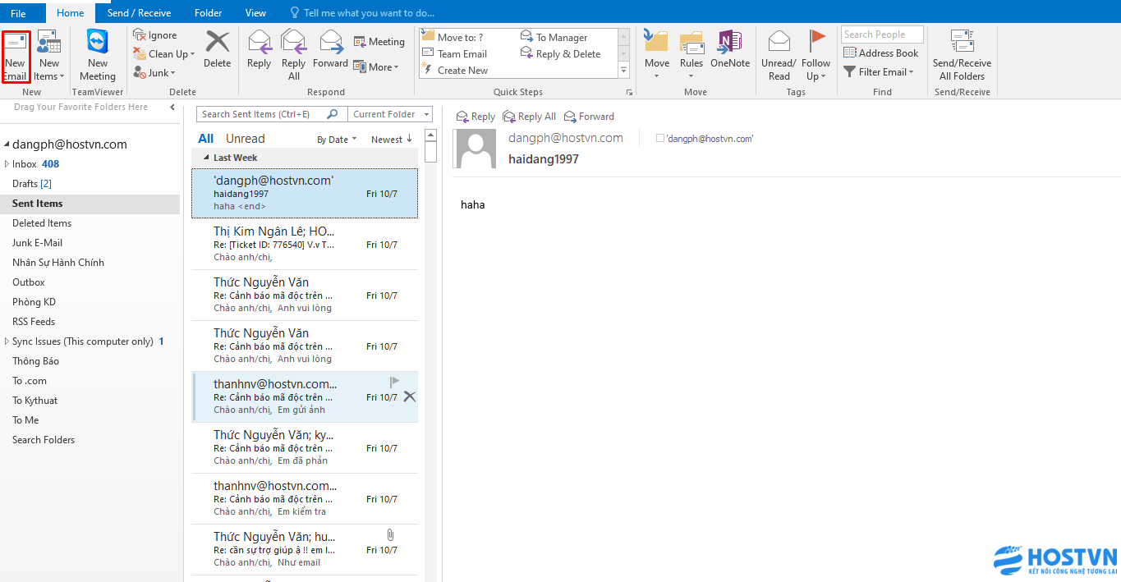Open the By Date sort dropdown
This screenshot has height=582, width=1121.
point(337,140)
